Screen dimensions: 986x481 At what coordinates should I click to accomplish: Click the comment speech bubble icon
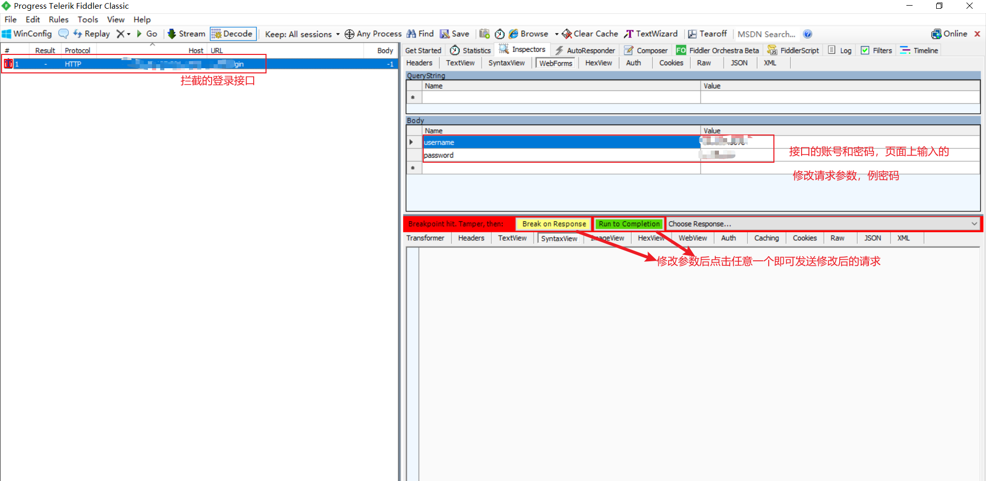[64, 34]
